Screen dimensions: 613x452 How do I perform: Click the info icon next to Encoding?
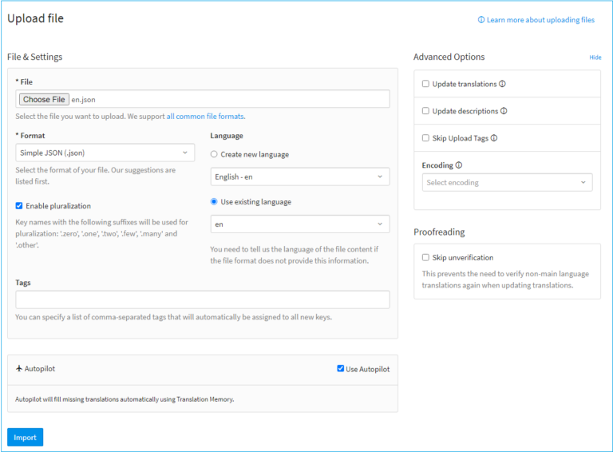tap(459, 165)
